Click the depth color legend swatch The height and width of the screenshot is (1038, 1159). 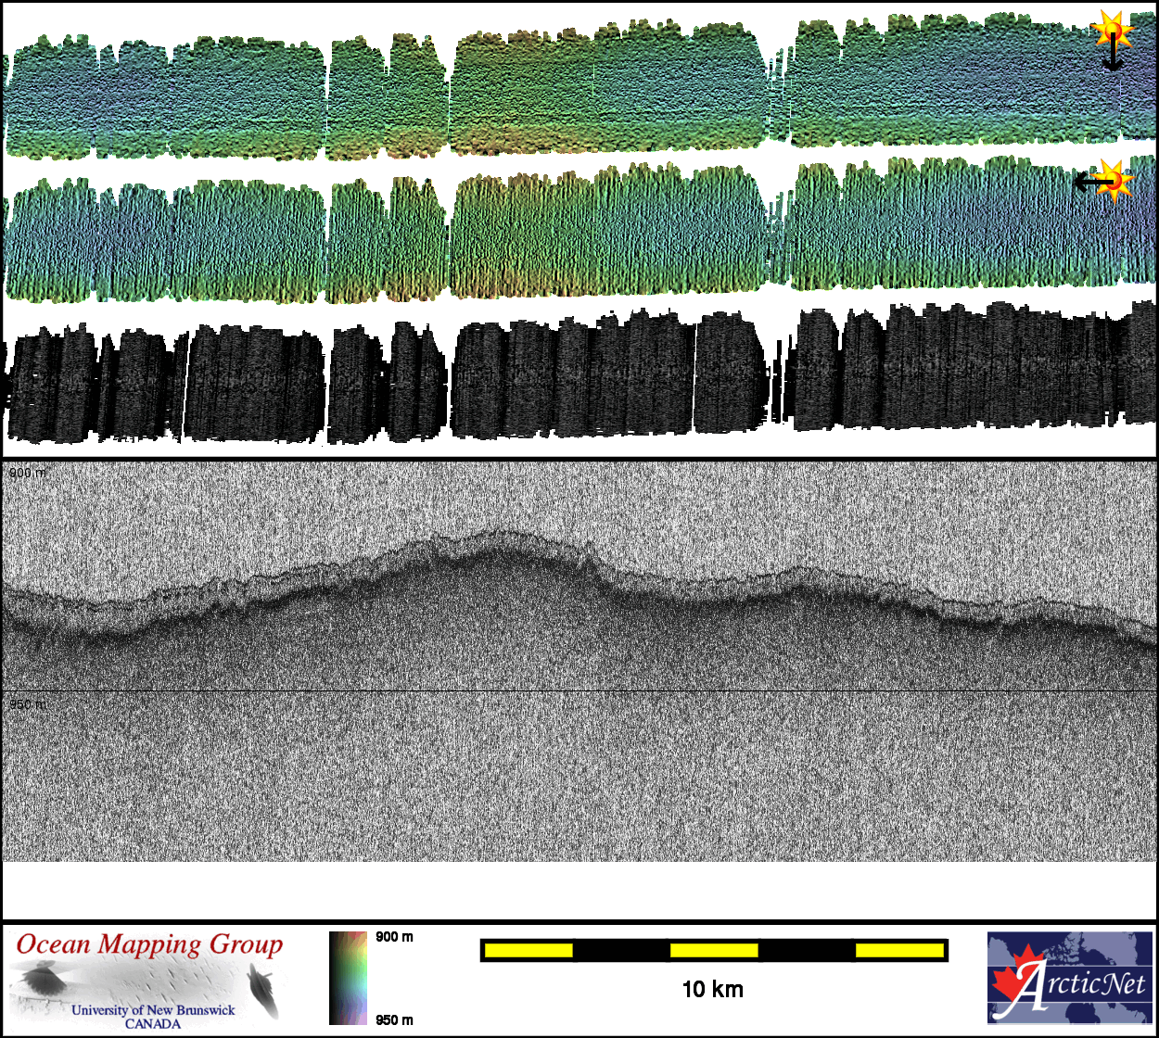click(348, 978)
